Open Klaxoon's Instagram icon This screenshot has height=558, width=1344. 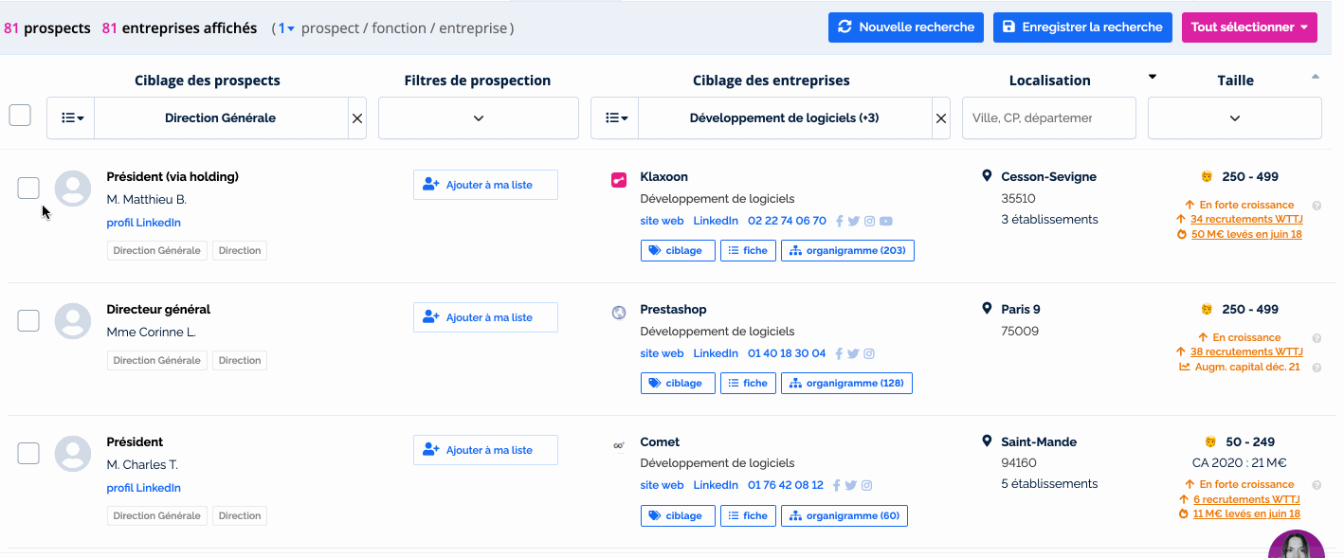click(x=869, y=222)
